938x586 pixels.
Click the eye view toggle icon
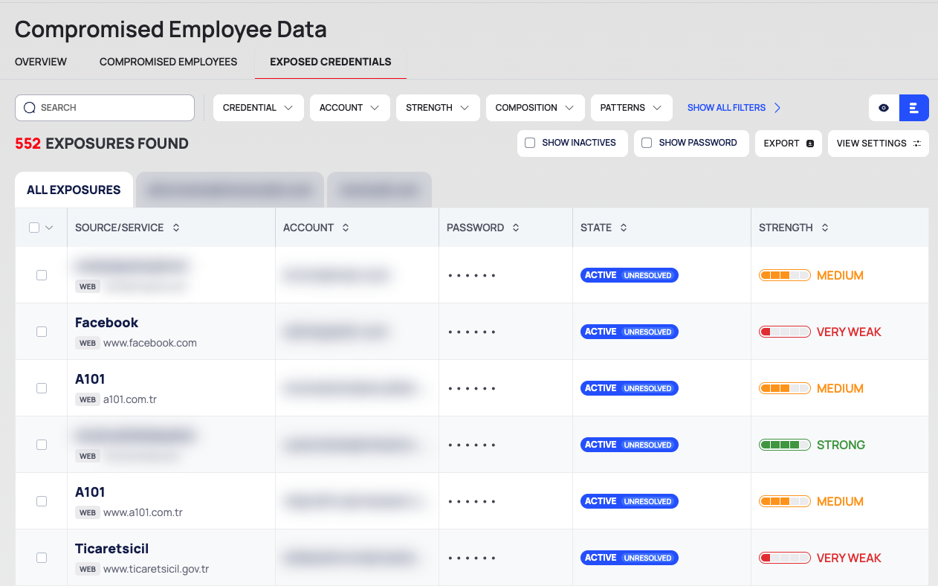point(884,108)
